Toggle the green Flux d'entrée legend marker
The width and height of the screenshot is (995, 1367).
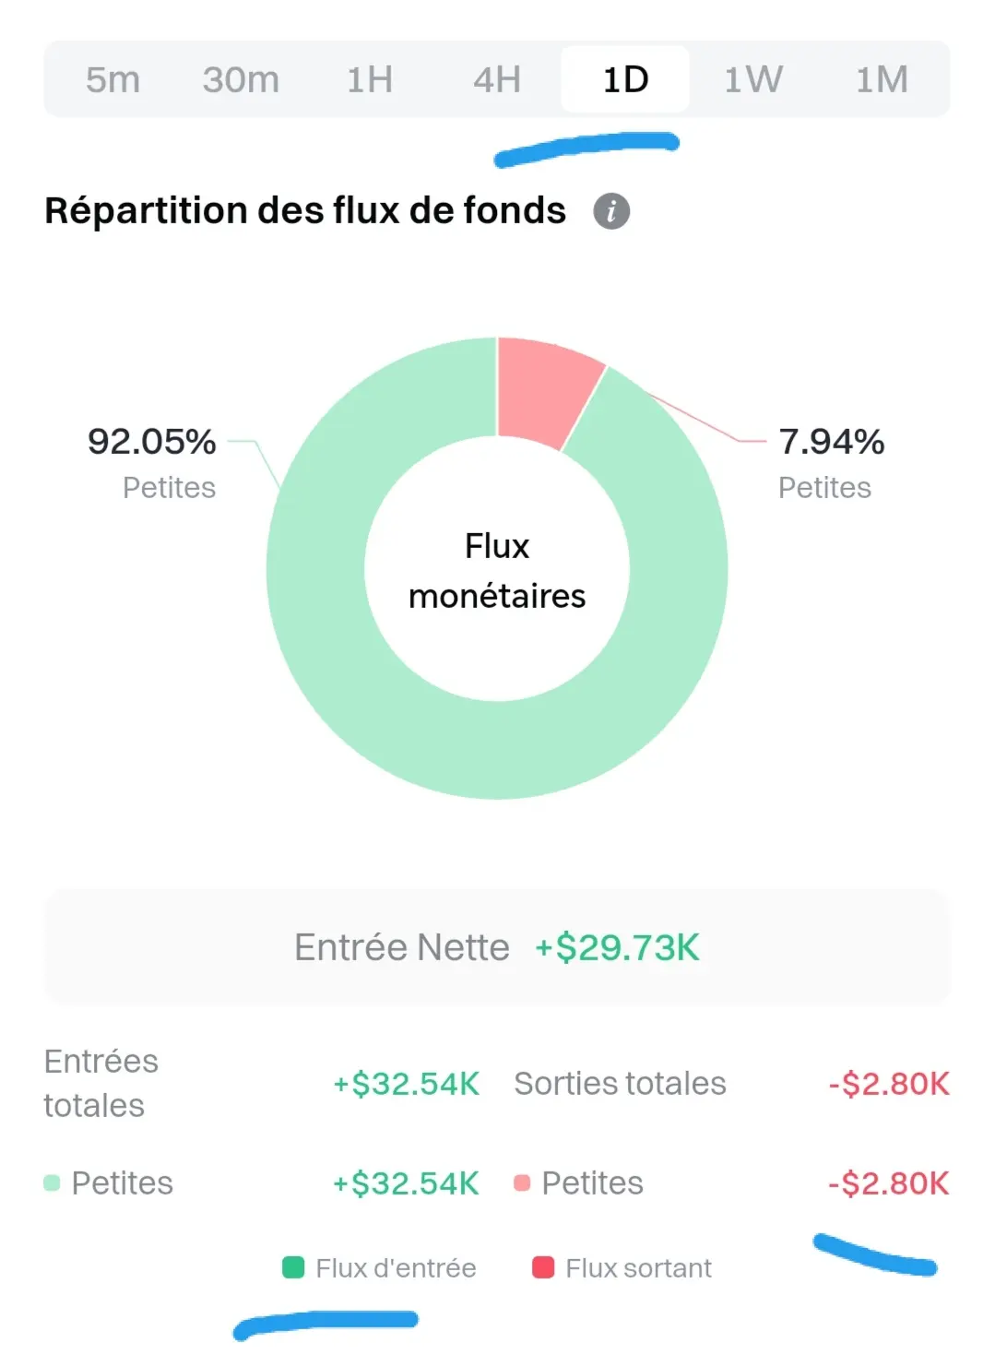tap(293, 1267)
